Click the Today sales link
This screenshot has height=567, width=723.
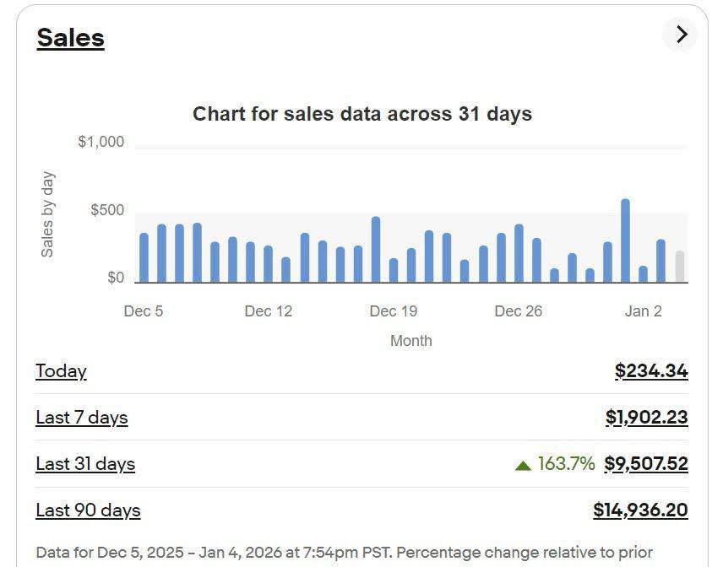pos(61,371)
